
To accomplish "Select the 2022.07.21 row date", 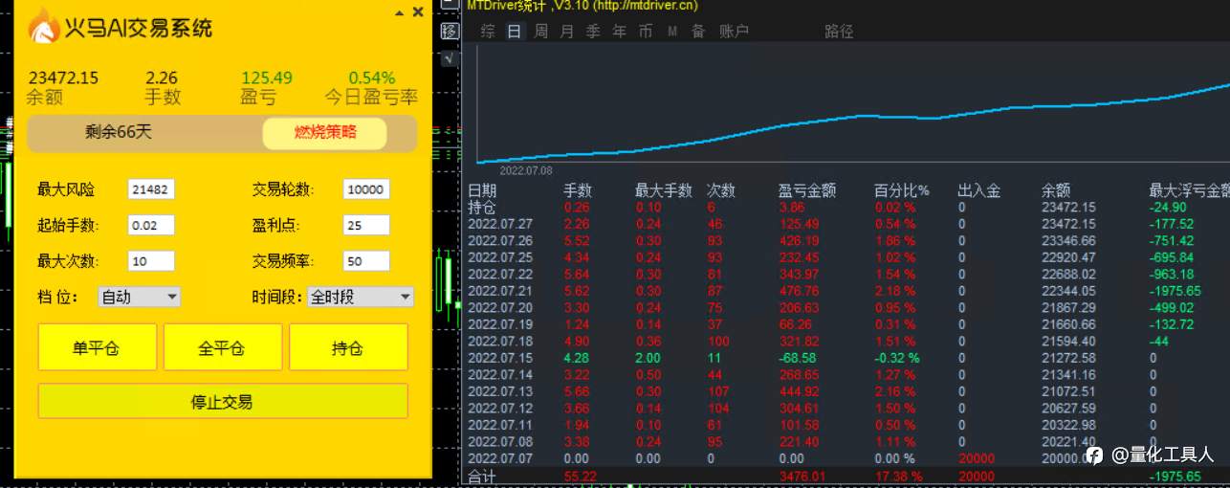I will click(499, 291).
